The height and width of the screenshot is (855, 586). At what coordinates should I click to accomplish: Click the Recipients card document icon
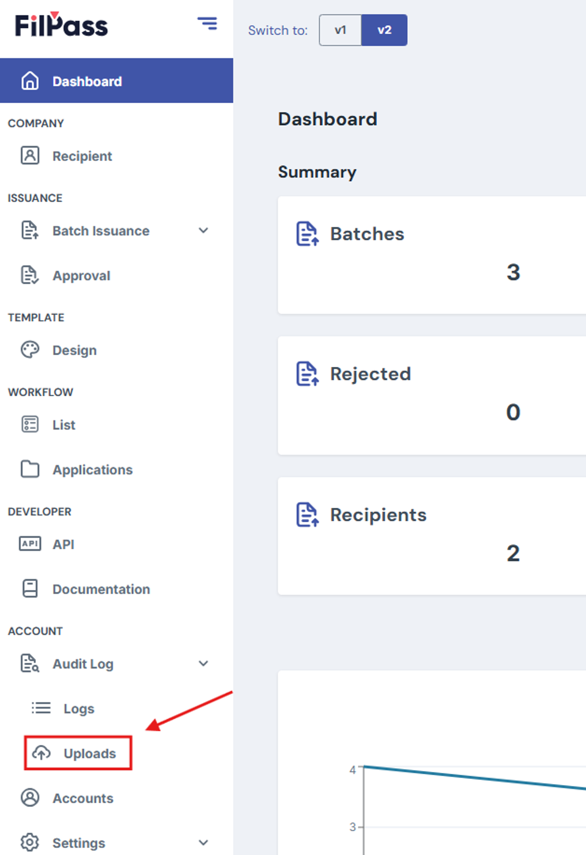308,515
